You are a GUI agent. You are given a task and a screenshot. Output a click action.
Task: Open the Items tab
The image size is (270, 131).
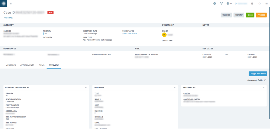[41, 65]
